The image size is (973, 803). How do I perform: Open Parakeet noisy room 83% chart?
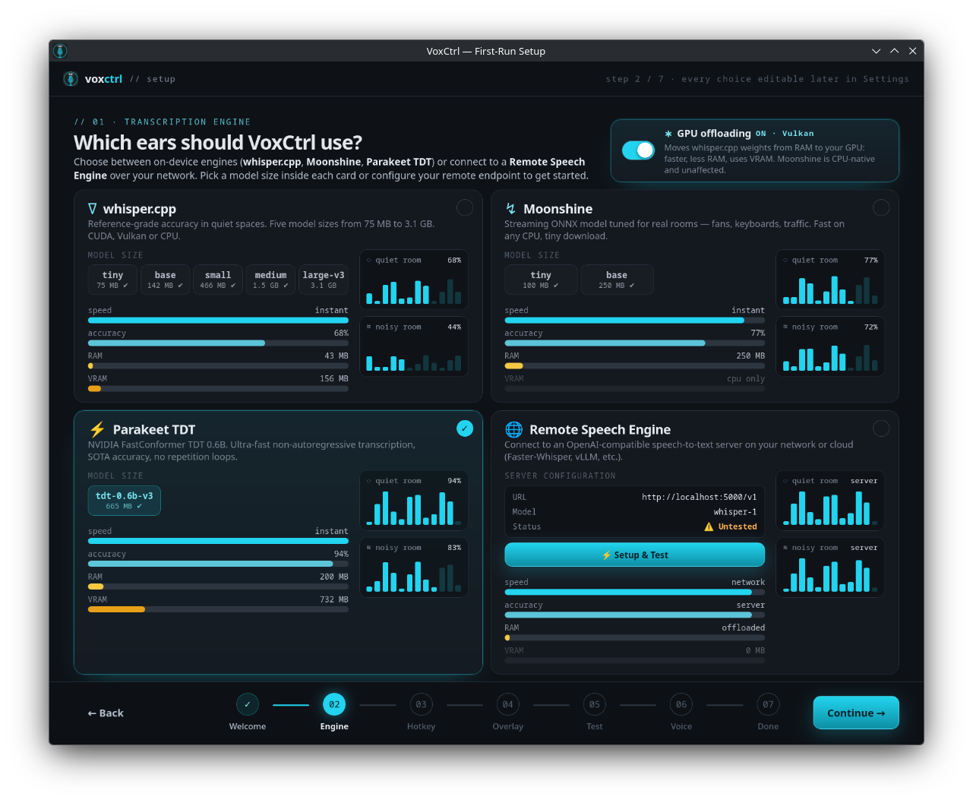[x=414, y=567]
